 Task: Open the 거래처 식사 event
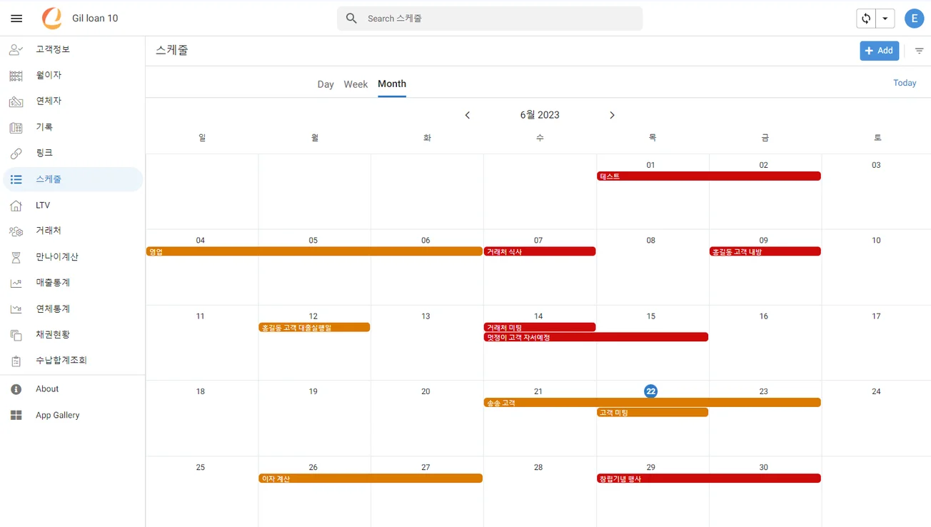[x=540, y=251]
